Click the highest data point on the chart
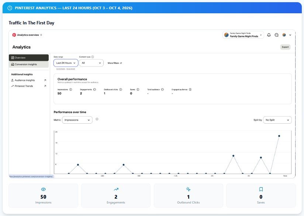The width and height of the screenshot is (304, 216). pos(279,136)
